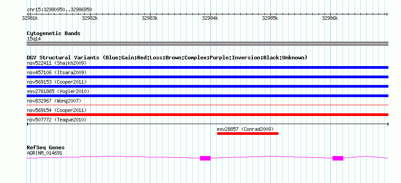Click the nsv569153 (Cooper2011) blue bar
This screenshot has height=183, width=401.
coord(207,86)
